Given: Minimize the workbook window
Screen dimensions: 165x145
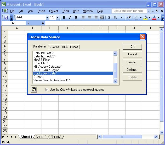Looking at the screenshot, I should pyautogui.click(x=153, y=11).
